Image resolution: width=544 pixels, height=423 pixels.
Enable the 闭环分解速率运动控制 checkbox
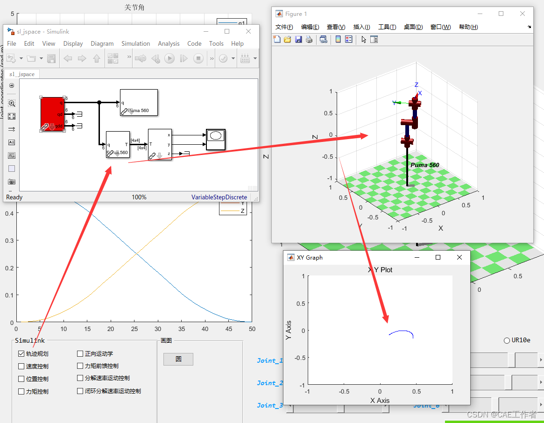pyautogui.click(x=80, y=391)
